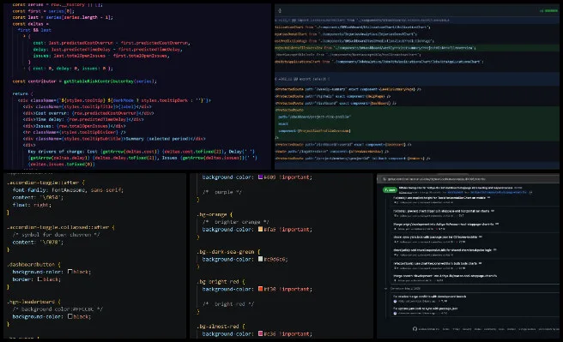
Task: Click the orange #fa5 color swatch
Action: [261, 230]
